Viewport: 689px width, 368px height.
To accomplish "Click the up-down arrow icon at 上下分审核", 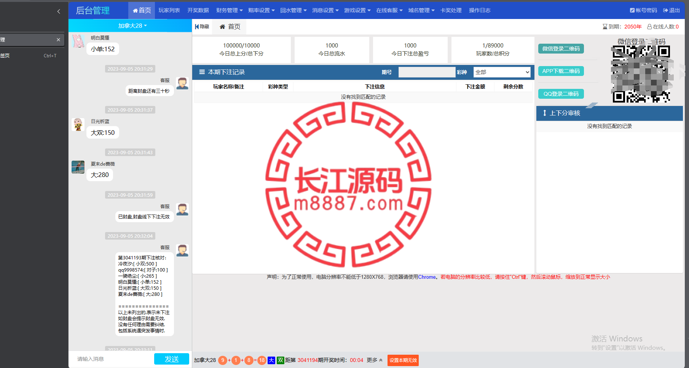I will tap(545, 113).
